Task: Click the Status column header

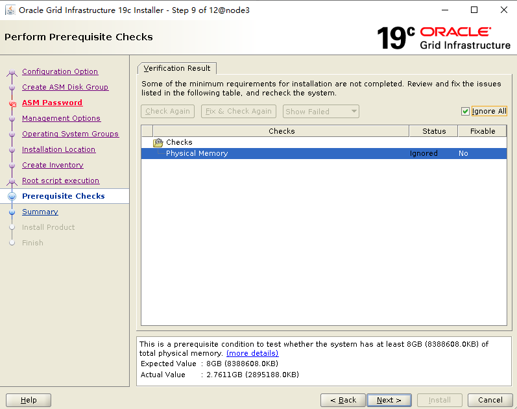Action: coord(433,131)
